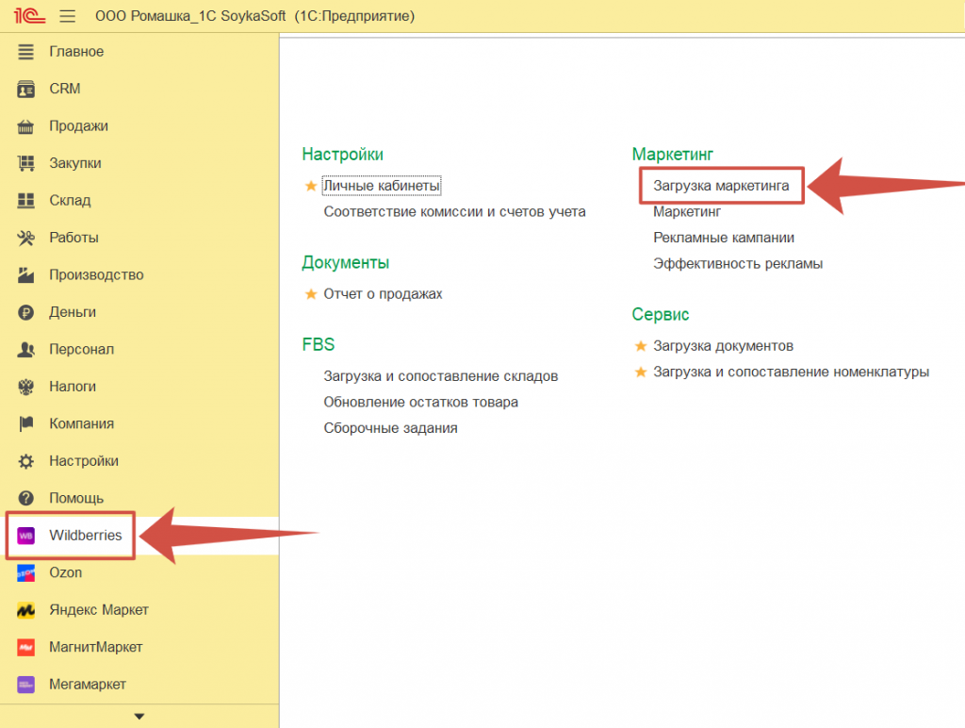Open Обновление остатков товара link
The height and width of the screenshot is (728, 965).
pos(420,402)
